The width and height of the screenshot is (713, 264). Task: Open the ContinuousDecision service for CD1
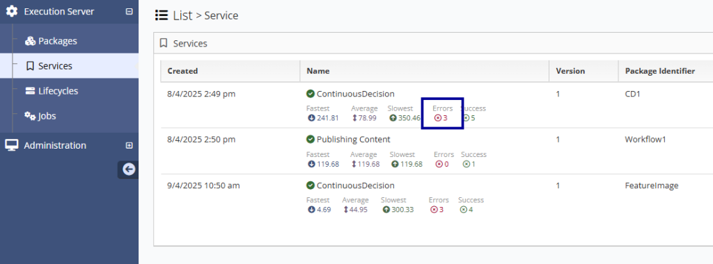pos(356,94)
